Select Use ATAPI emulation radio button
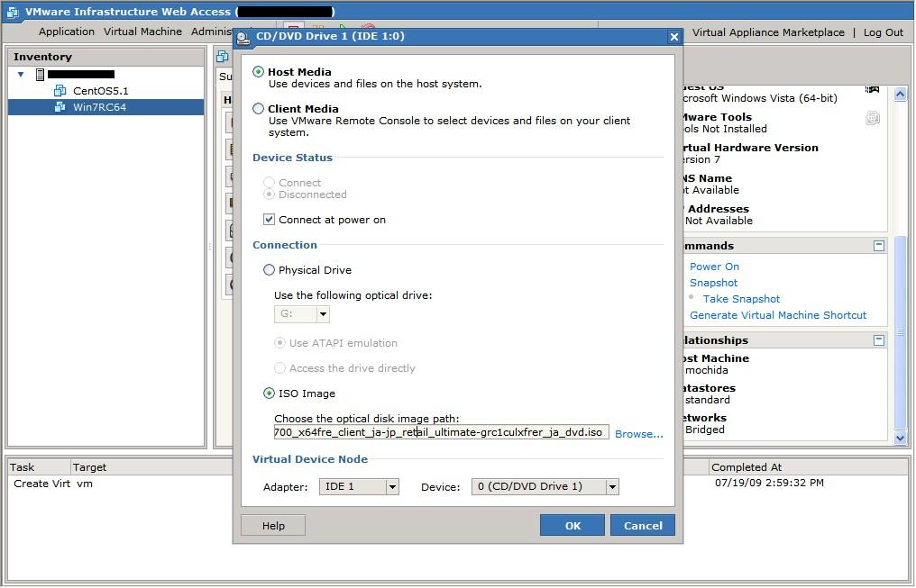The height and width of the screenshot is (588, 916). point(279,343)
